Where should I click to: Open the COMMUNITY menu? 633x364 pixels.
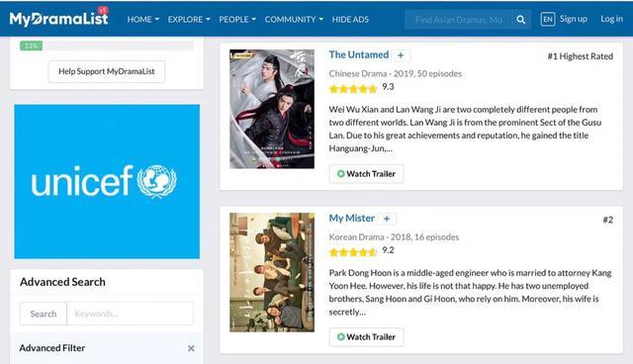(x=294, y=20)
